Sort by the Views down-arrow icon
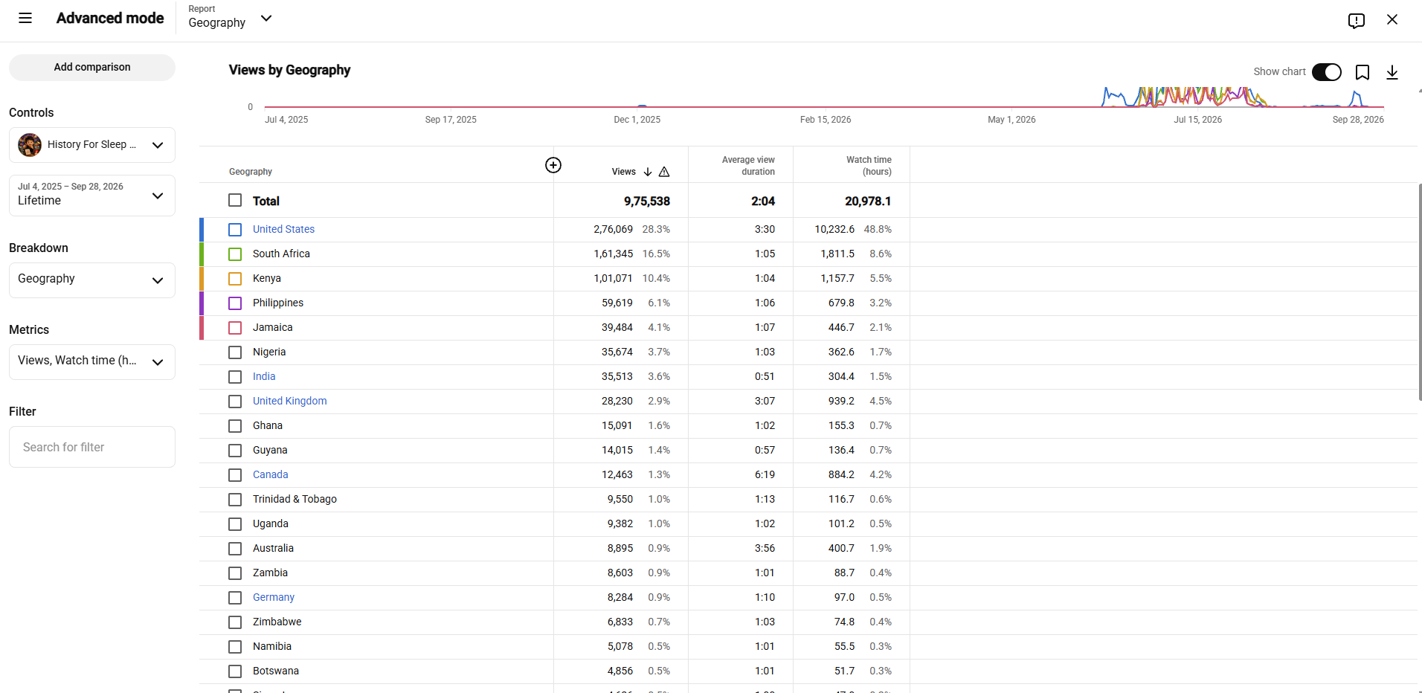Viewport: 1422px width, 693px height. 648,172
